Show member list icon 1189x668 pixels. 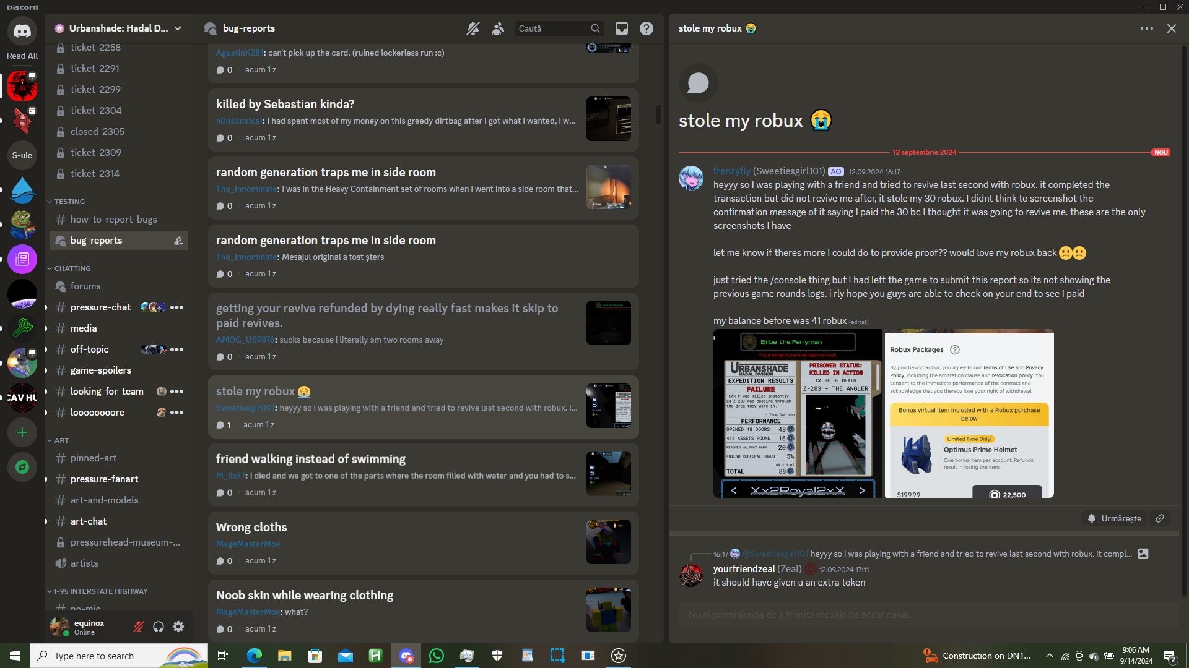tap(498, 28)
